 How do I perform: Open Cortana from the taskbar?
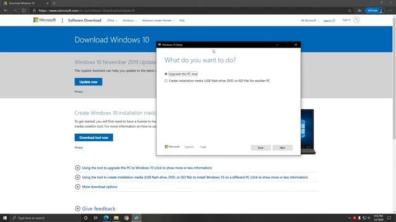click(x=85, y=218)
